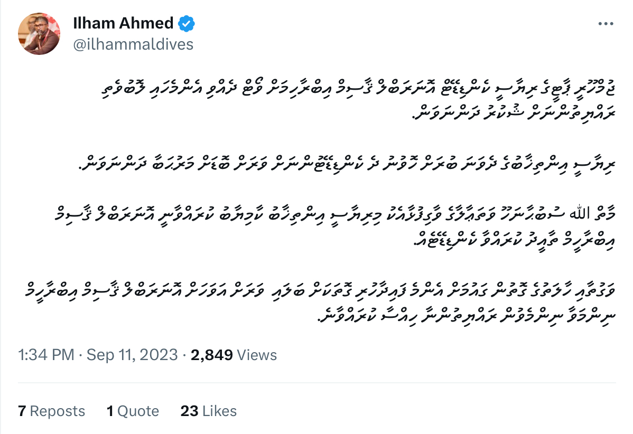Click the Sep 11, 2023 date
633x434 pixels.
click(131, 355)
